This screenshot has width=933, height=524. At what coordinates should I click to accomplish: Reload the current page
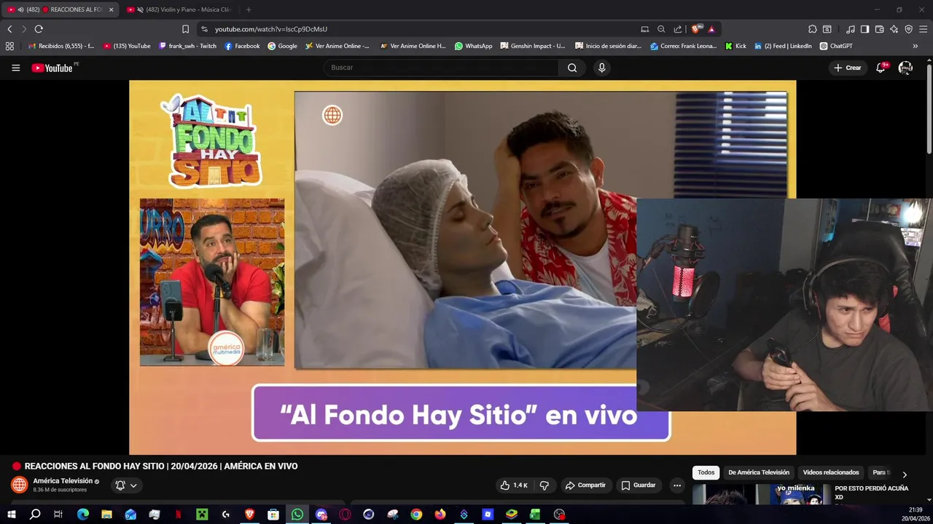(x=39, y=29)
